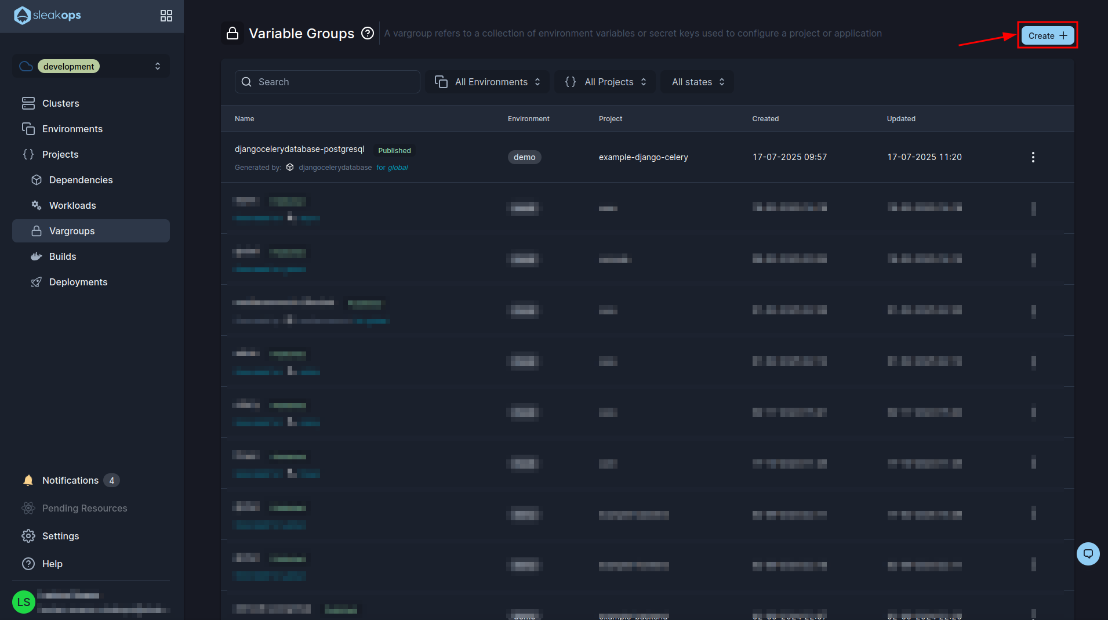Image resolution: width=1108 pixels, height=620 pixels.
Task: Go to Environments page
Action: (91, 129)
